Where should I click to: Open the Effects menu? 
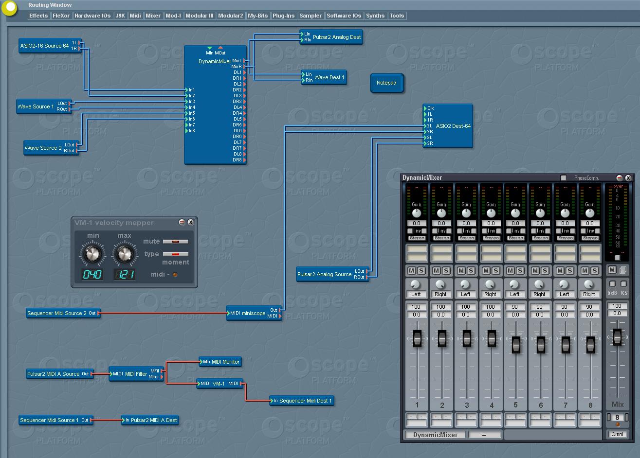click(38, 16)
